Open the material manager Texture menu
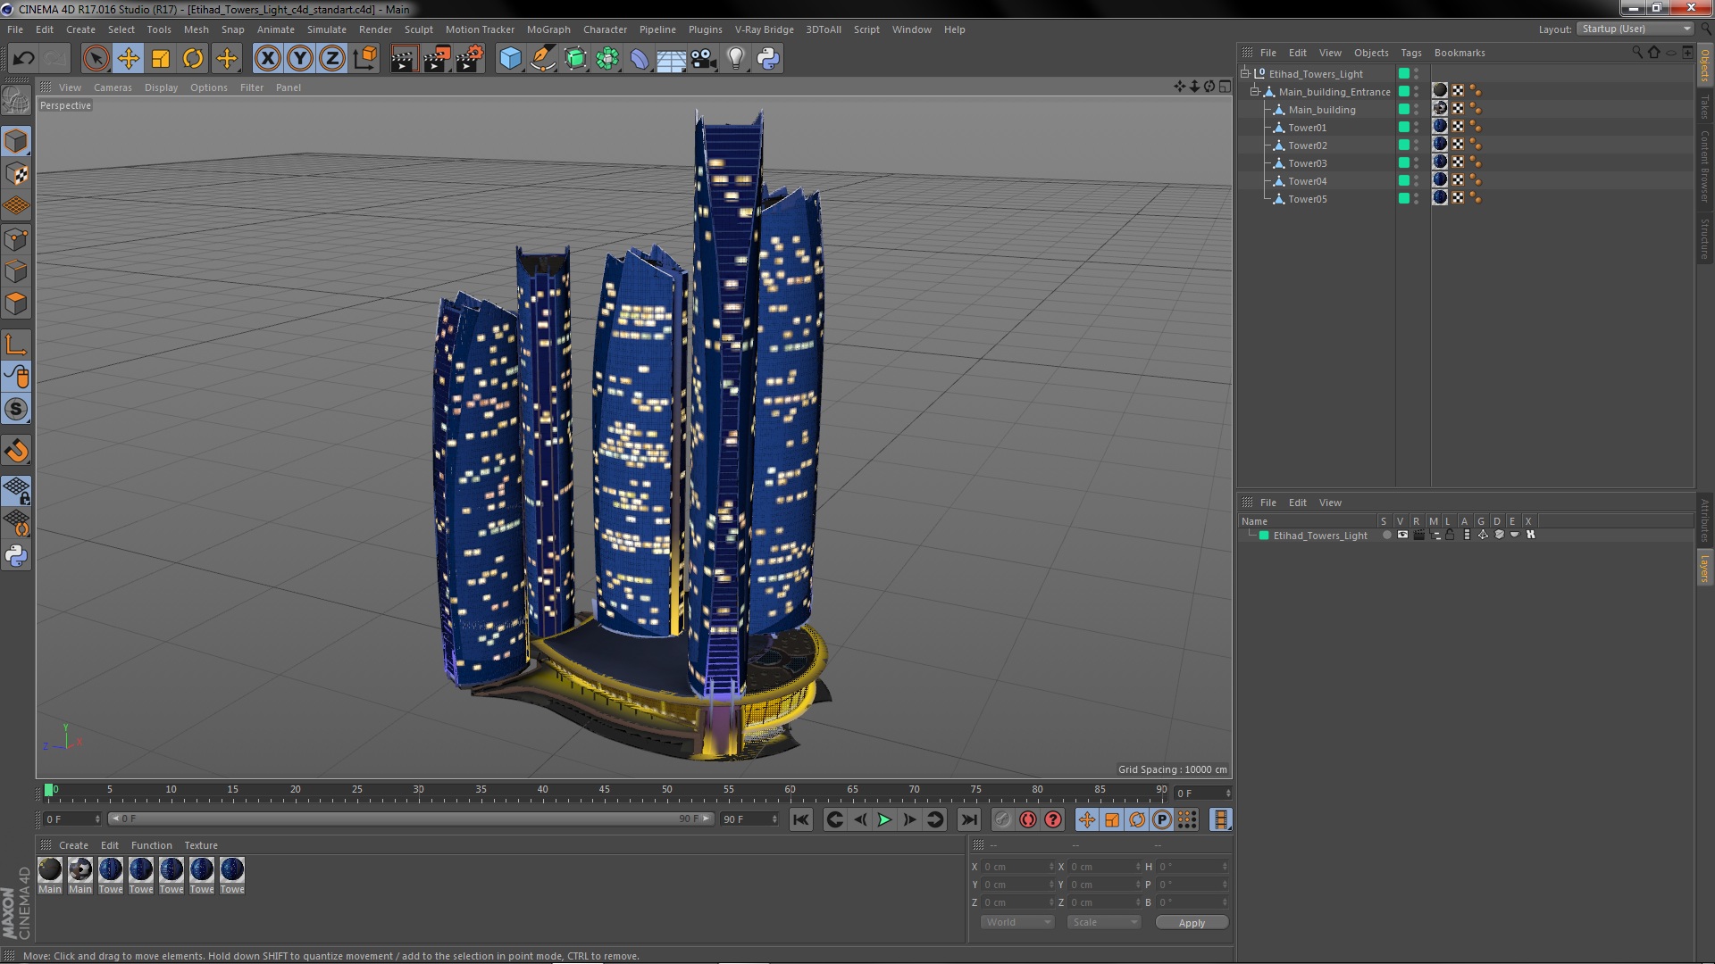 (x=201, y=845)
